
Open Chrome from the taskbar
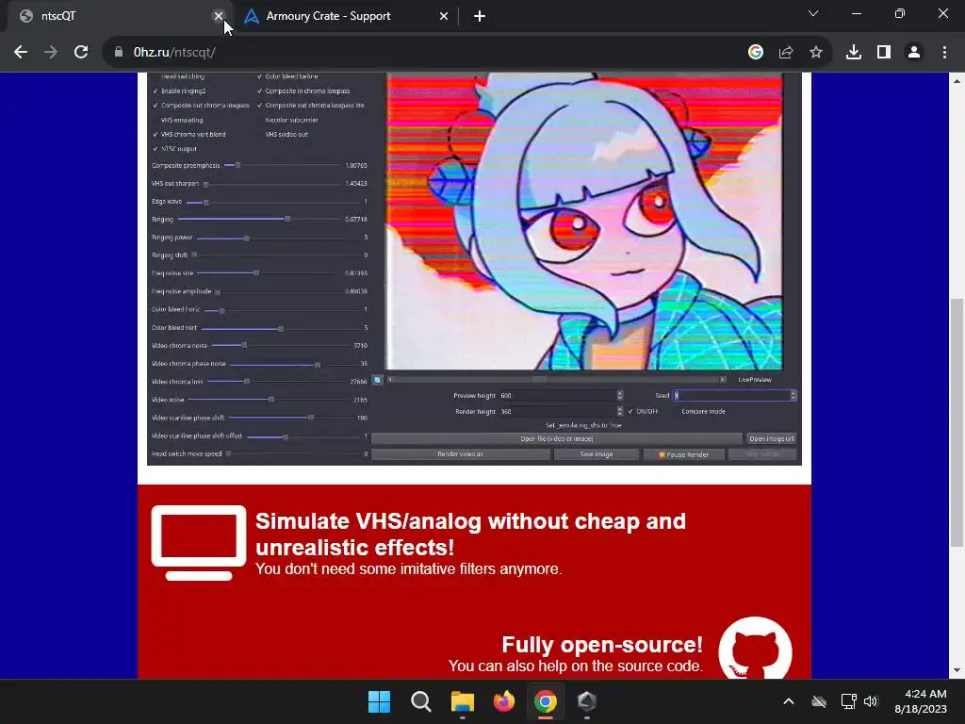click(546, 701)
